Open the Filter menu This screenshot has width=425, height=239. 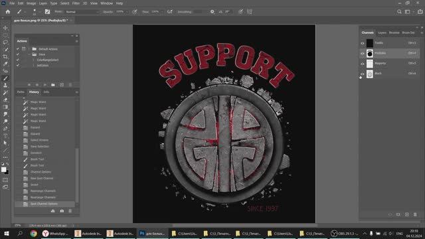76,3
